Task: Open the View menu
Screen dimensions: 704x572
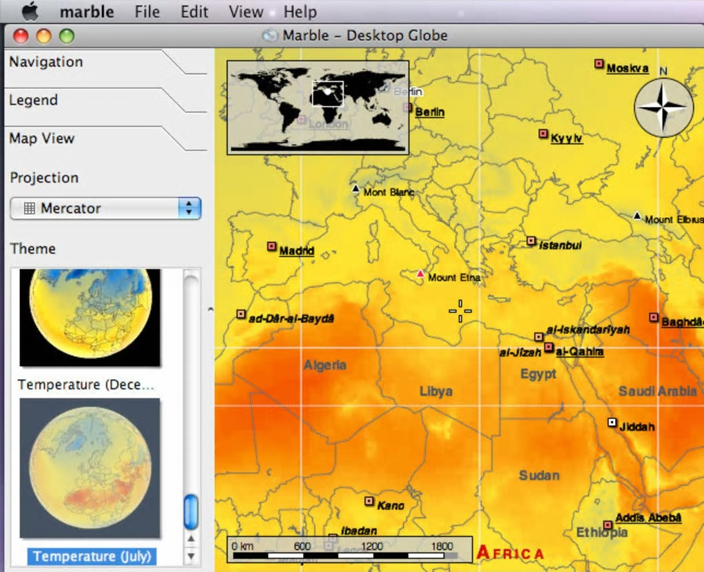Action: (x=246, y=12)
